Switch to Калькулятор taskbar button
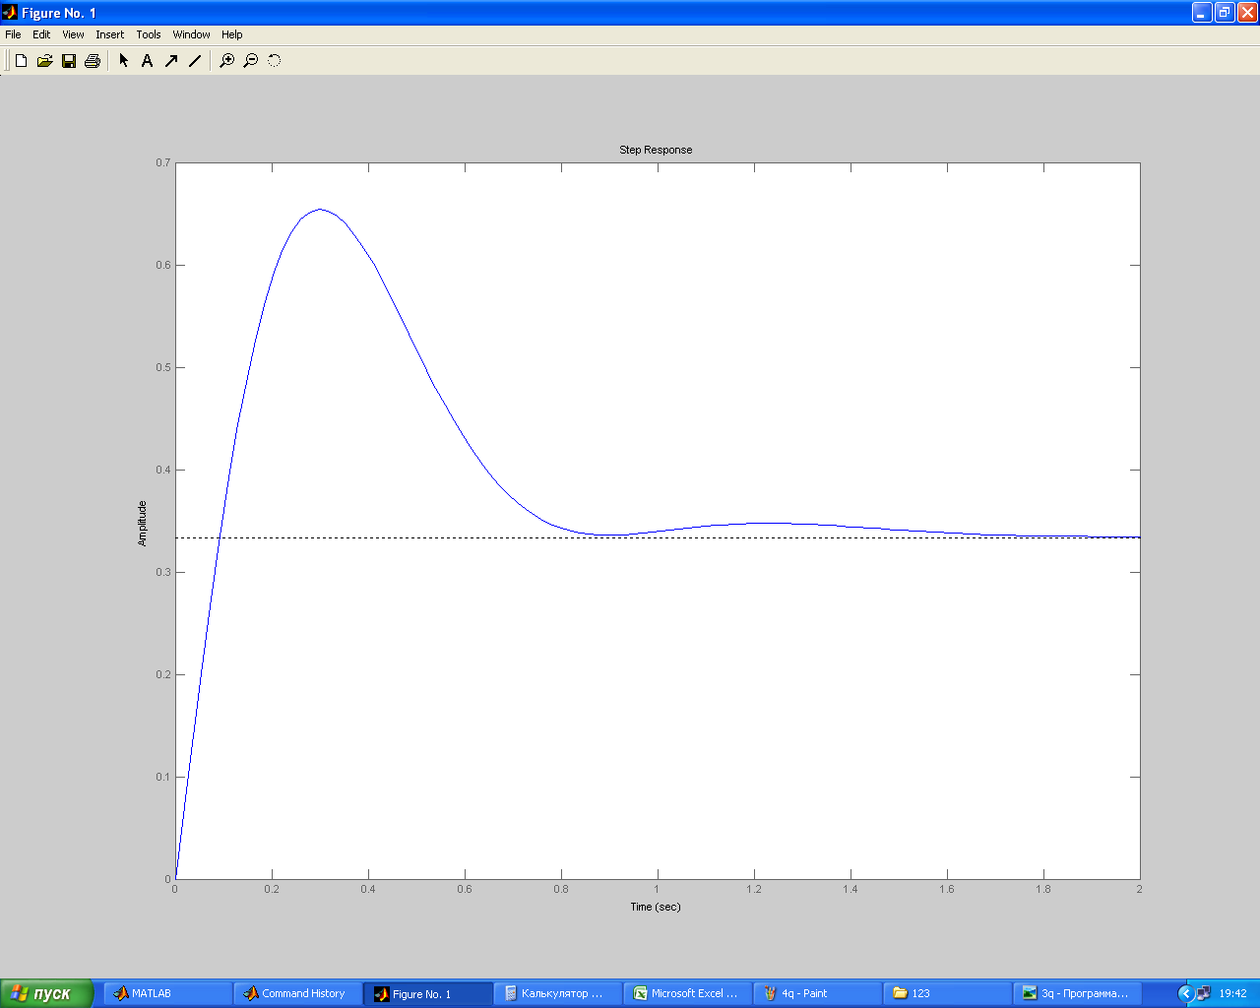This screenshot has width=1260, height=1008. point(558,993)
